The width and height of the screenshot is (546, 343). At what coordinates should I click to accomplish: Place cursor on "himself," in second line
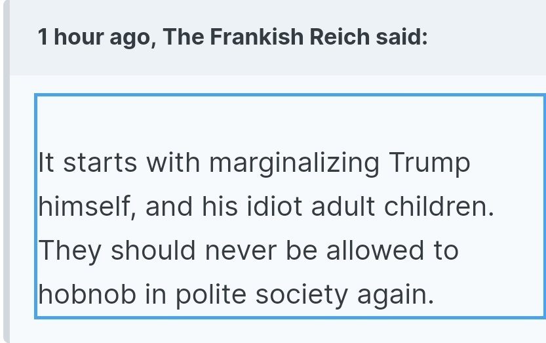click(87, 207)
